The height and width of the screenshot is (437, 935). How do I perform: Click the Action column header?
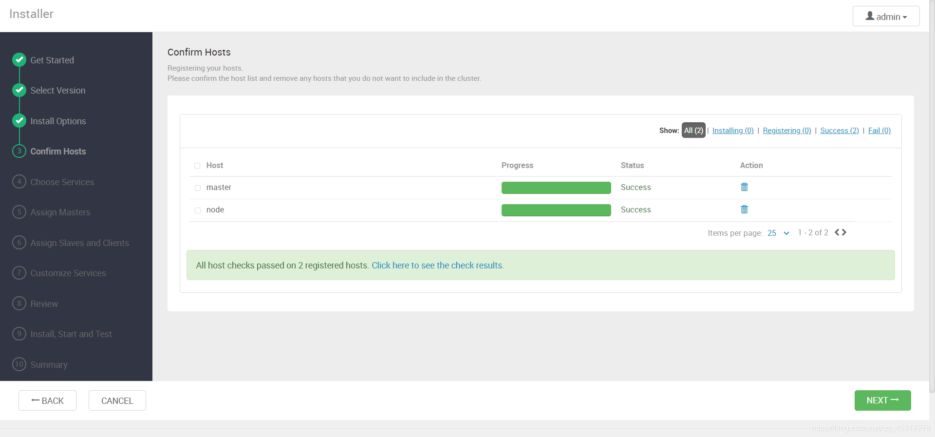pos(751,166)
